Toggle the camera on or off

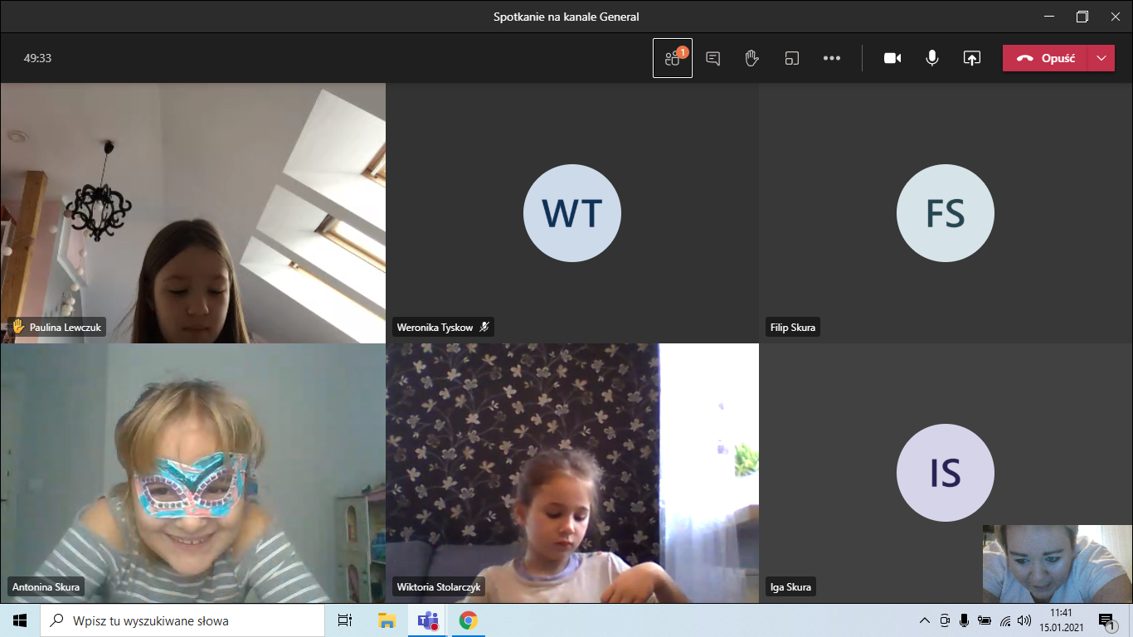click(892, 58)
